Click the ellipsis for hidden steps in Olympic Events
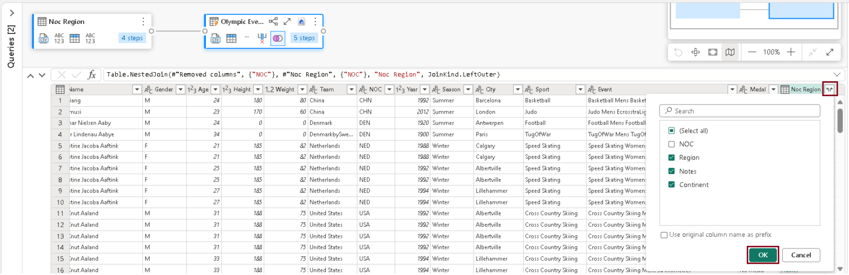The height and width of the screenshot is (275, 849). (247, 37)
